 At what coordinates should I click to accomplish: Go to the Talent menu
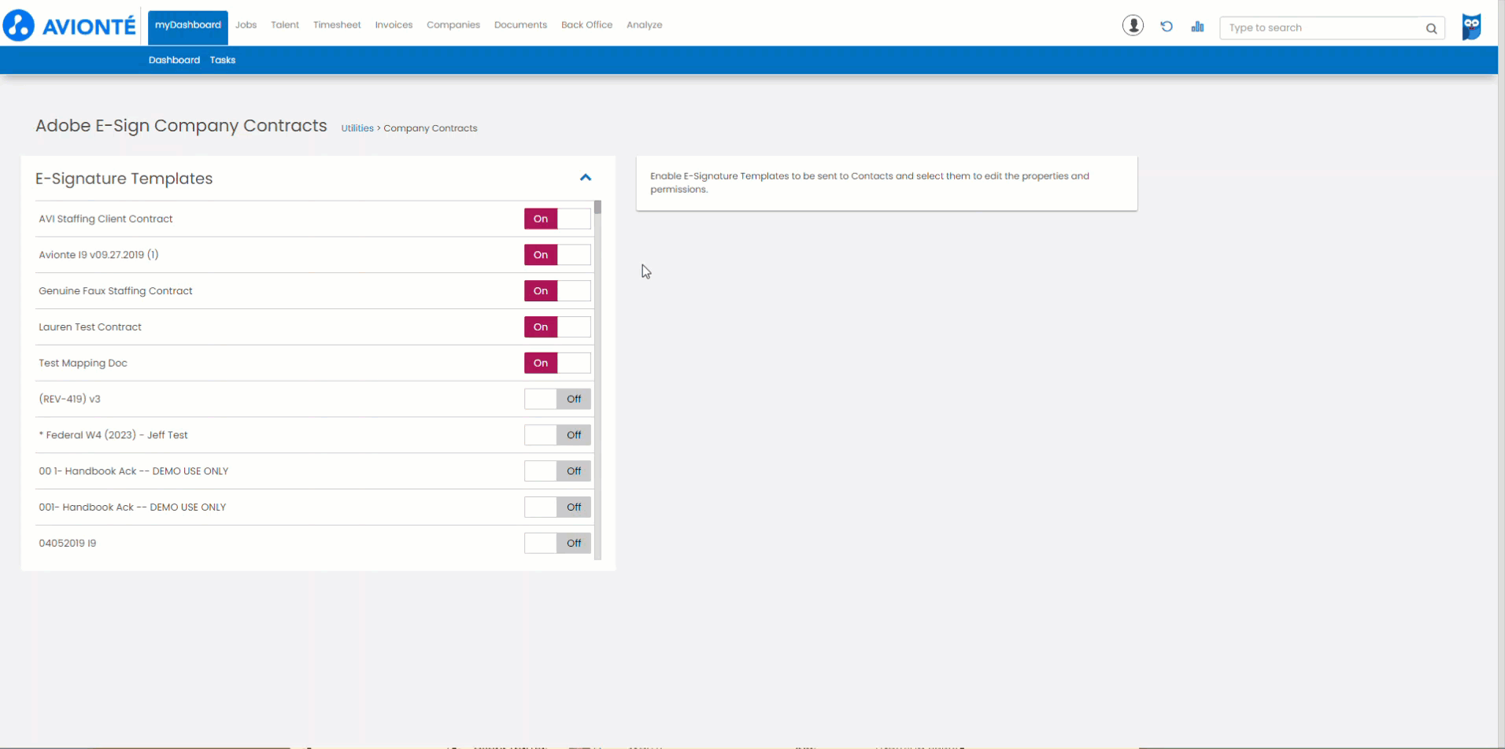point(285,25)
